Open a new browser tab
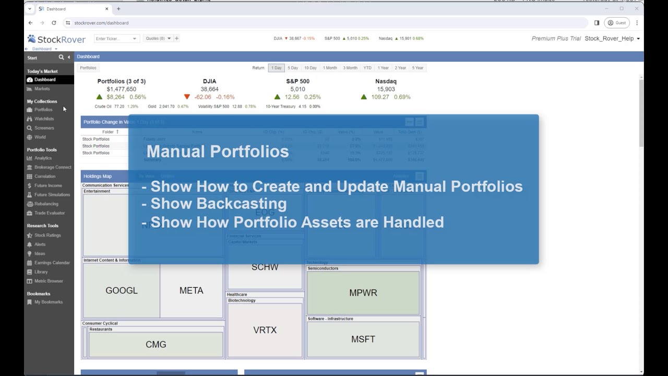The image size is (668, 376). [118, 9]
